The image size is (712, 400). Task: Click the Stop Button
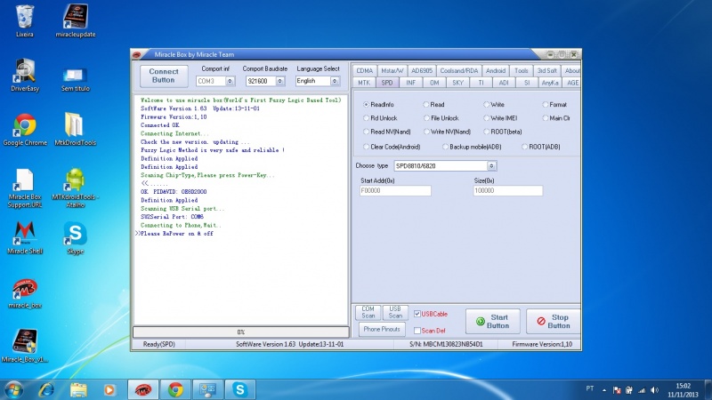[553, 322]
